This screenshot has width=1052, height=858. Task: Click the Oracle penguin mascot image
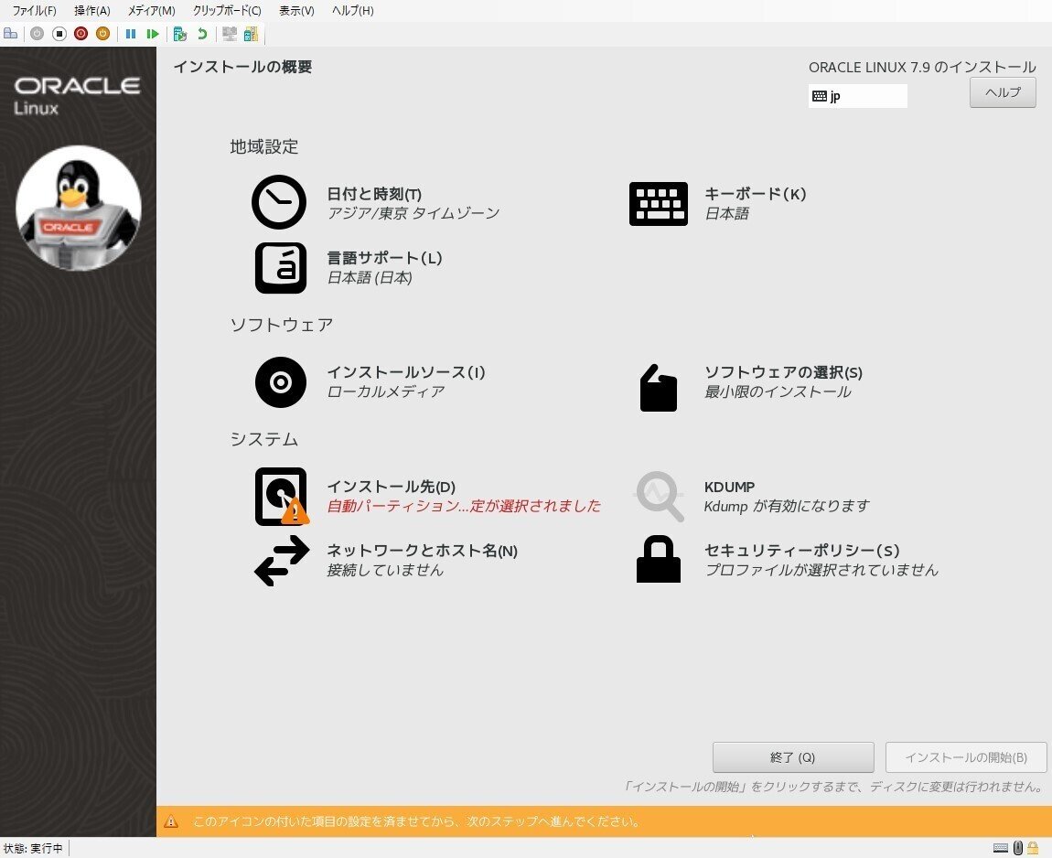(79, 208)
